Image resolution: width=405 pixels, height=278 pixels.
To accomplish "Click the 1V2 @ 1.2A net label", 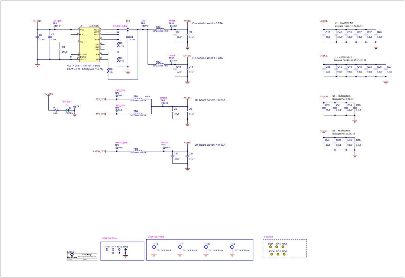I will pyautogui.click(x=120, y=25).
